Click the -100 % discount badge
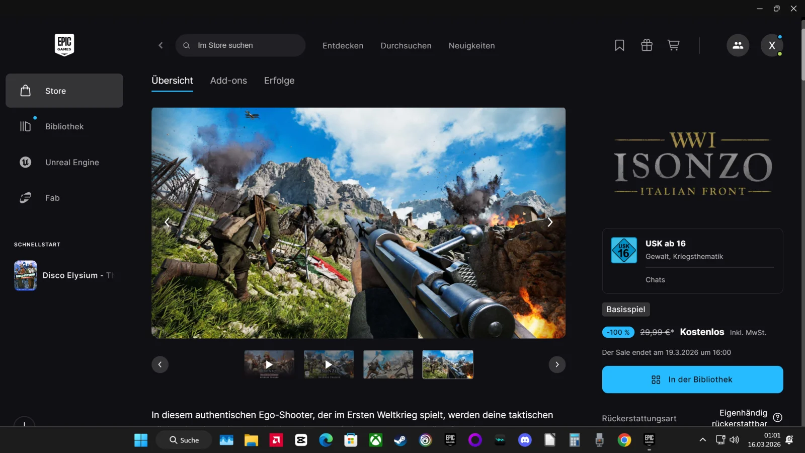The height and width of the screenshot is (453, 805). click(x=618, y=332)
